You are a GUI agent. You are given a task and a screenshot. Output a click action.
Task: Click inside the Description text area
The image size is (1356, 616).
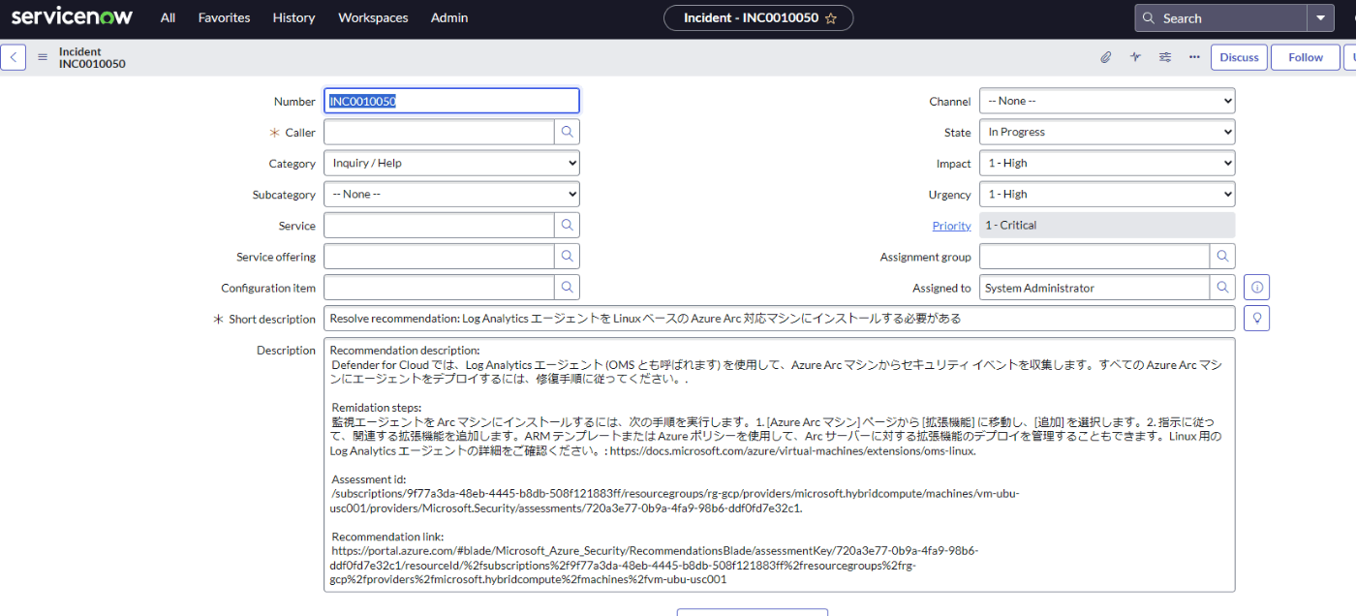point(780,465)
